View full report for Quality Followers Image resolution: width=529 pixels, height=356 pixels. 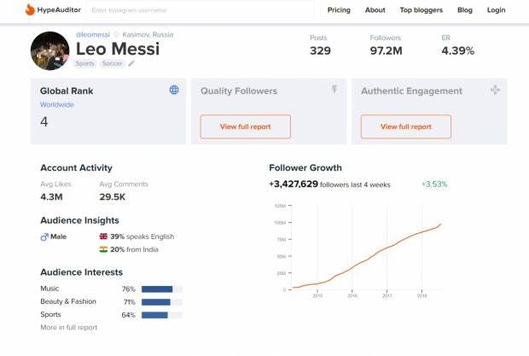tap(245, 126)
